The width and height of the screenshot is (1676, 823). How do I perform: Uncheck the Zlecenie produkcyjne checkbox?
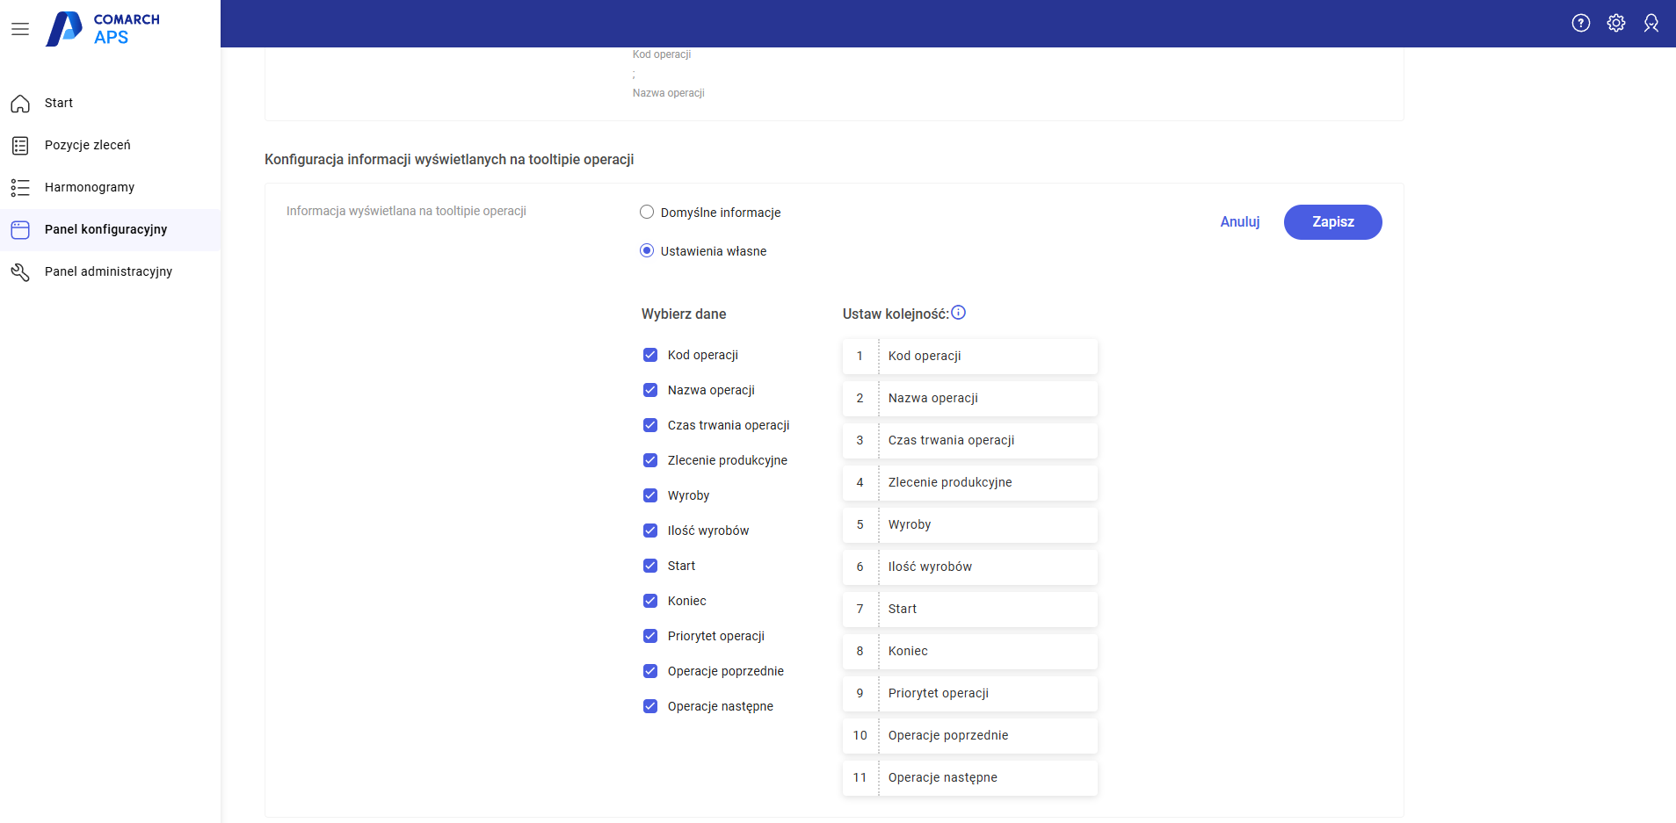pos(650,460)
